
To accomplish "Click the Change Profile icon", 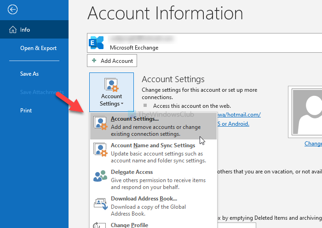I will click(x=100, y=225).
